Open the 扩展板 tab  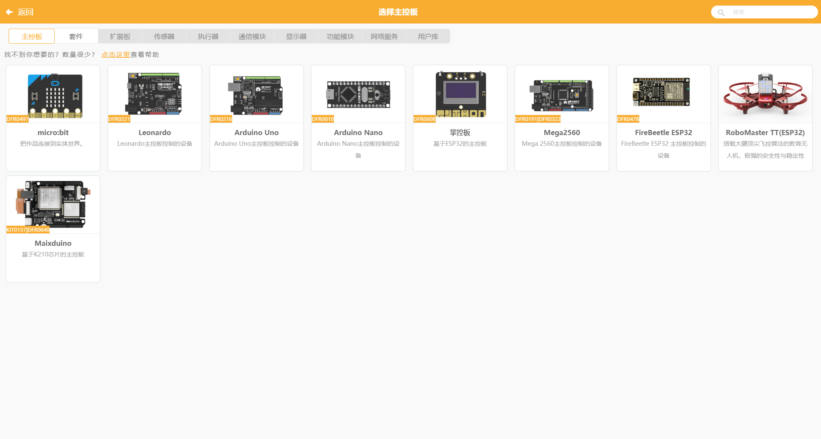point(120,36)
